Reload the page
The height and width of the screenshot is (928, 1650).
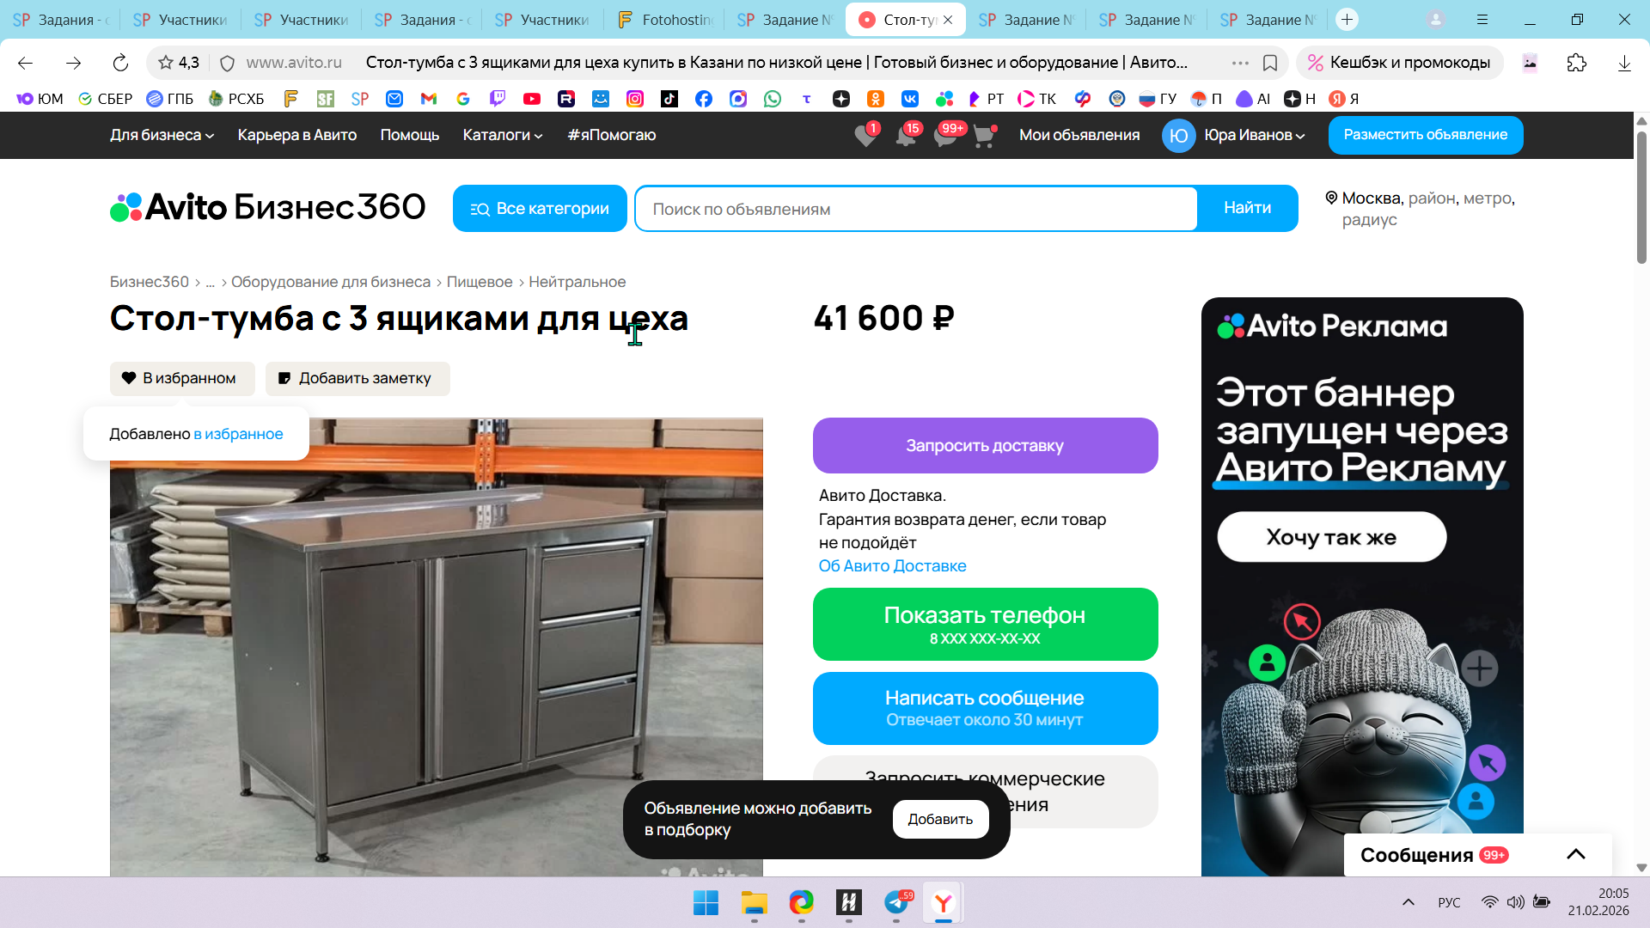click(x=120, y=63)
